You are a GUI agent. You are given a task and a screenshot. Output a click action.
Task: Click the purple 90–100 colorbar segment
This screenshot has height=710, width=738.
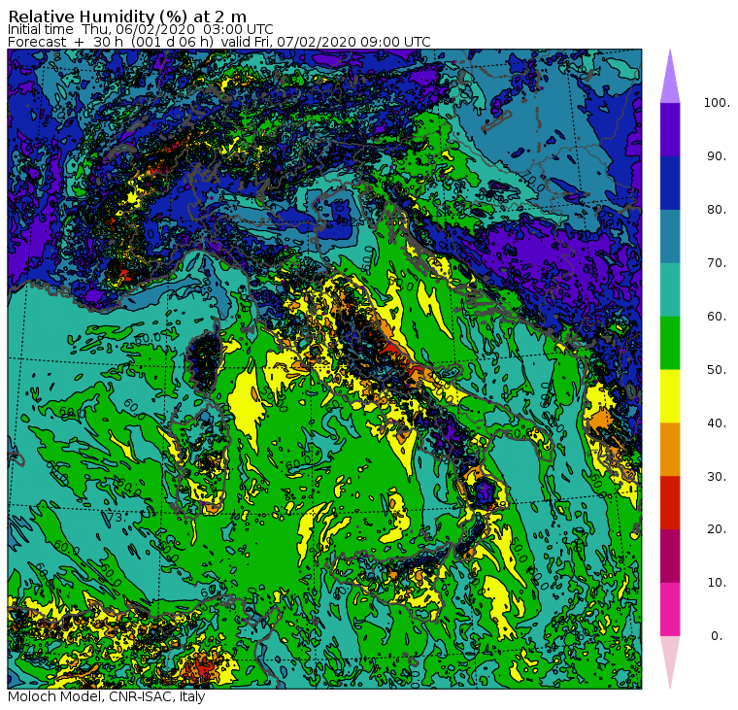tap(670, 129)
